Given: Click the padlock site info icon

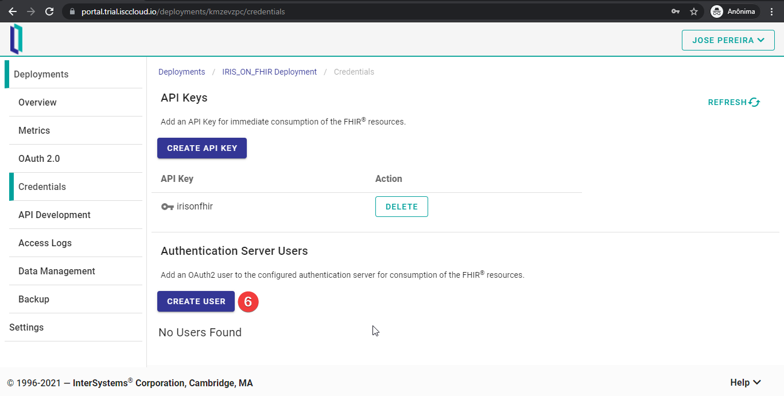Looking at the screenshot, I should (72, 11).
